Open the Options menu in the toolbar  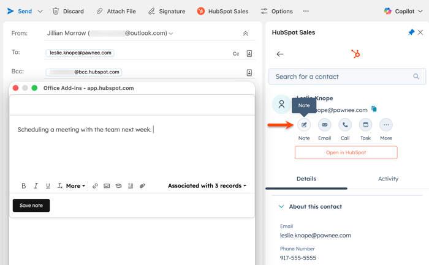(276, 11)
